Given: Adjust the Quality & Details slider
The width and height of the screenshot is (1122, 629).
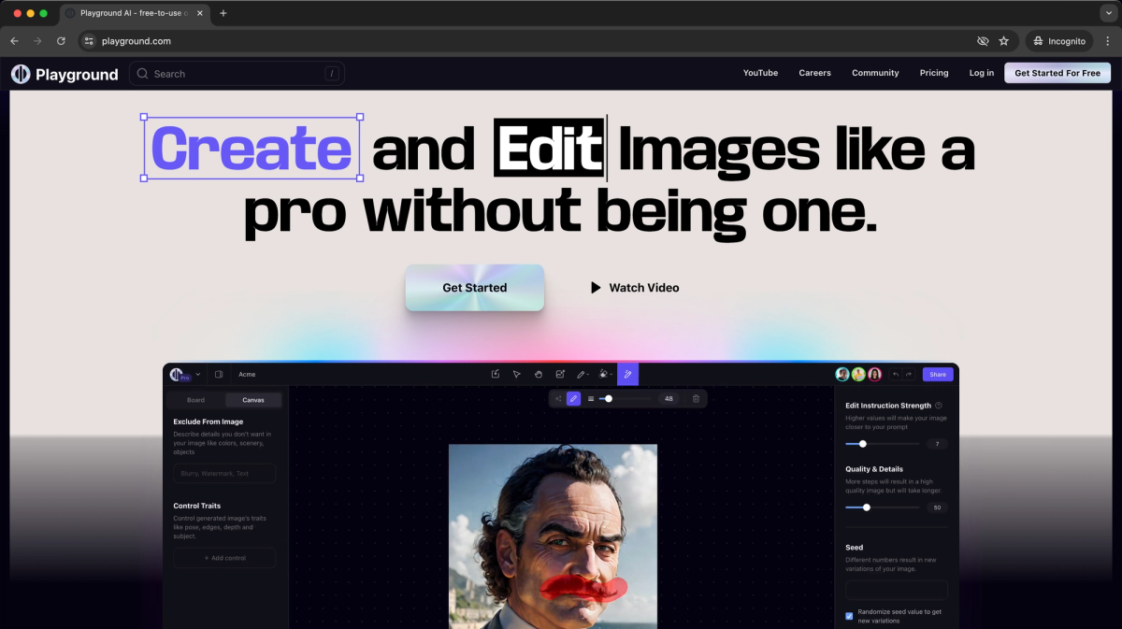Looking at the screenshot, I should (867, 507).
